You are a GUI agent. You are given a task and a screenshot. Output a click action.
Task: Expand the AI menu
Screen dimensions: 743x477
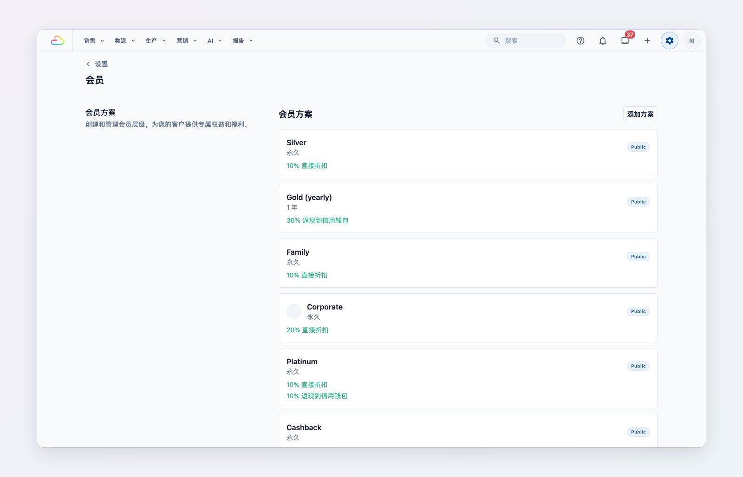tap(215, 41)
